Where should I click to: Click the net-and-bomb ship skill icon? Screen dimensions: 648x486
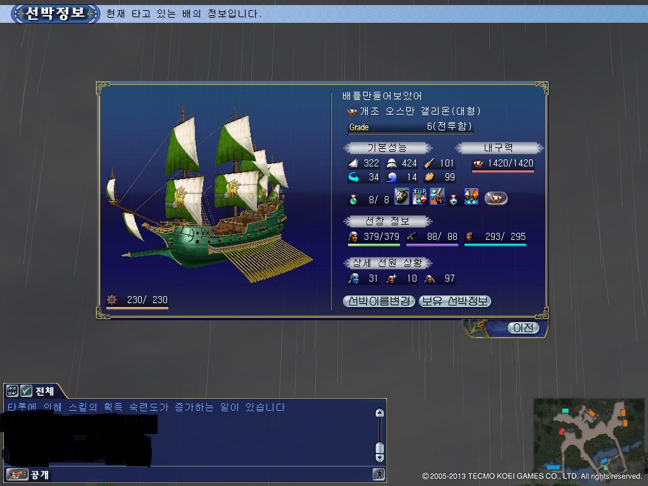(401, 197)
